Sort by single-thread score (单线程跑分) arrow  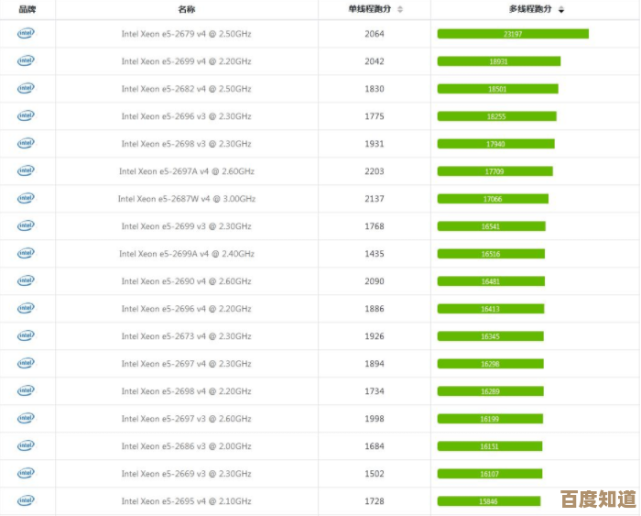pyautogui.click(x=400, y=9)
